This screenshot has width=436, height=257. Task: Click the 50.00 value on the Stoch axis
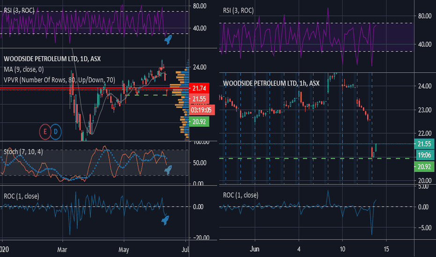tap(200, 163)
